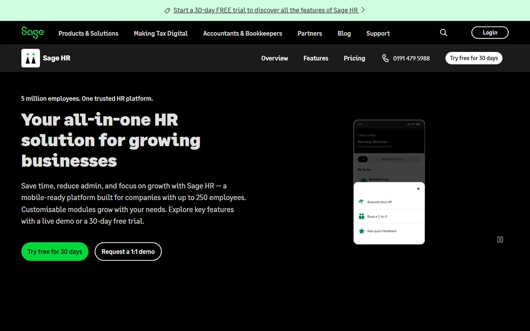
Task: Click the Sage HR product name
Action: coord(56,58)
